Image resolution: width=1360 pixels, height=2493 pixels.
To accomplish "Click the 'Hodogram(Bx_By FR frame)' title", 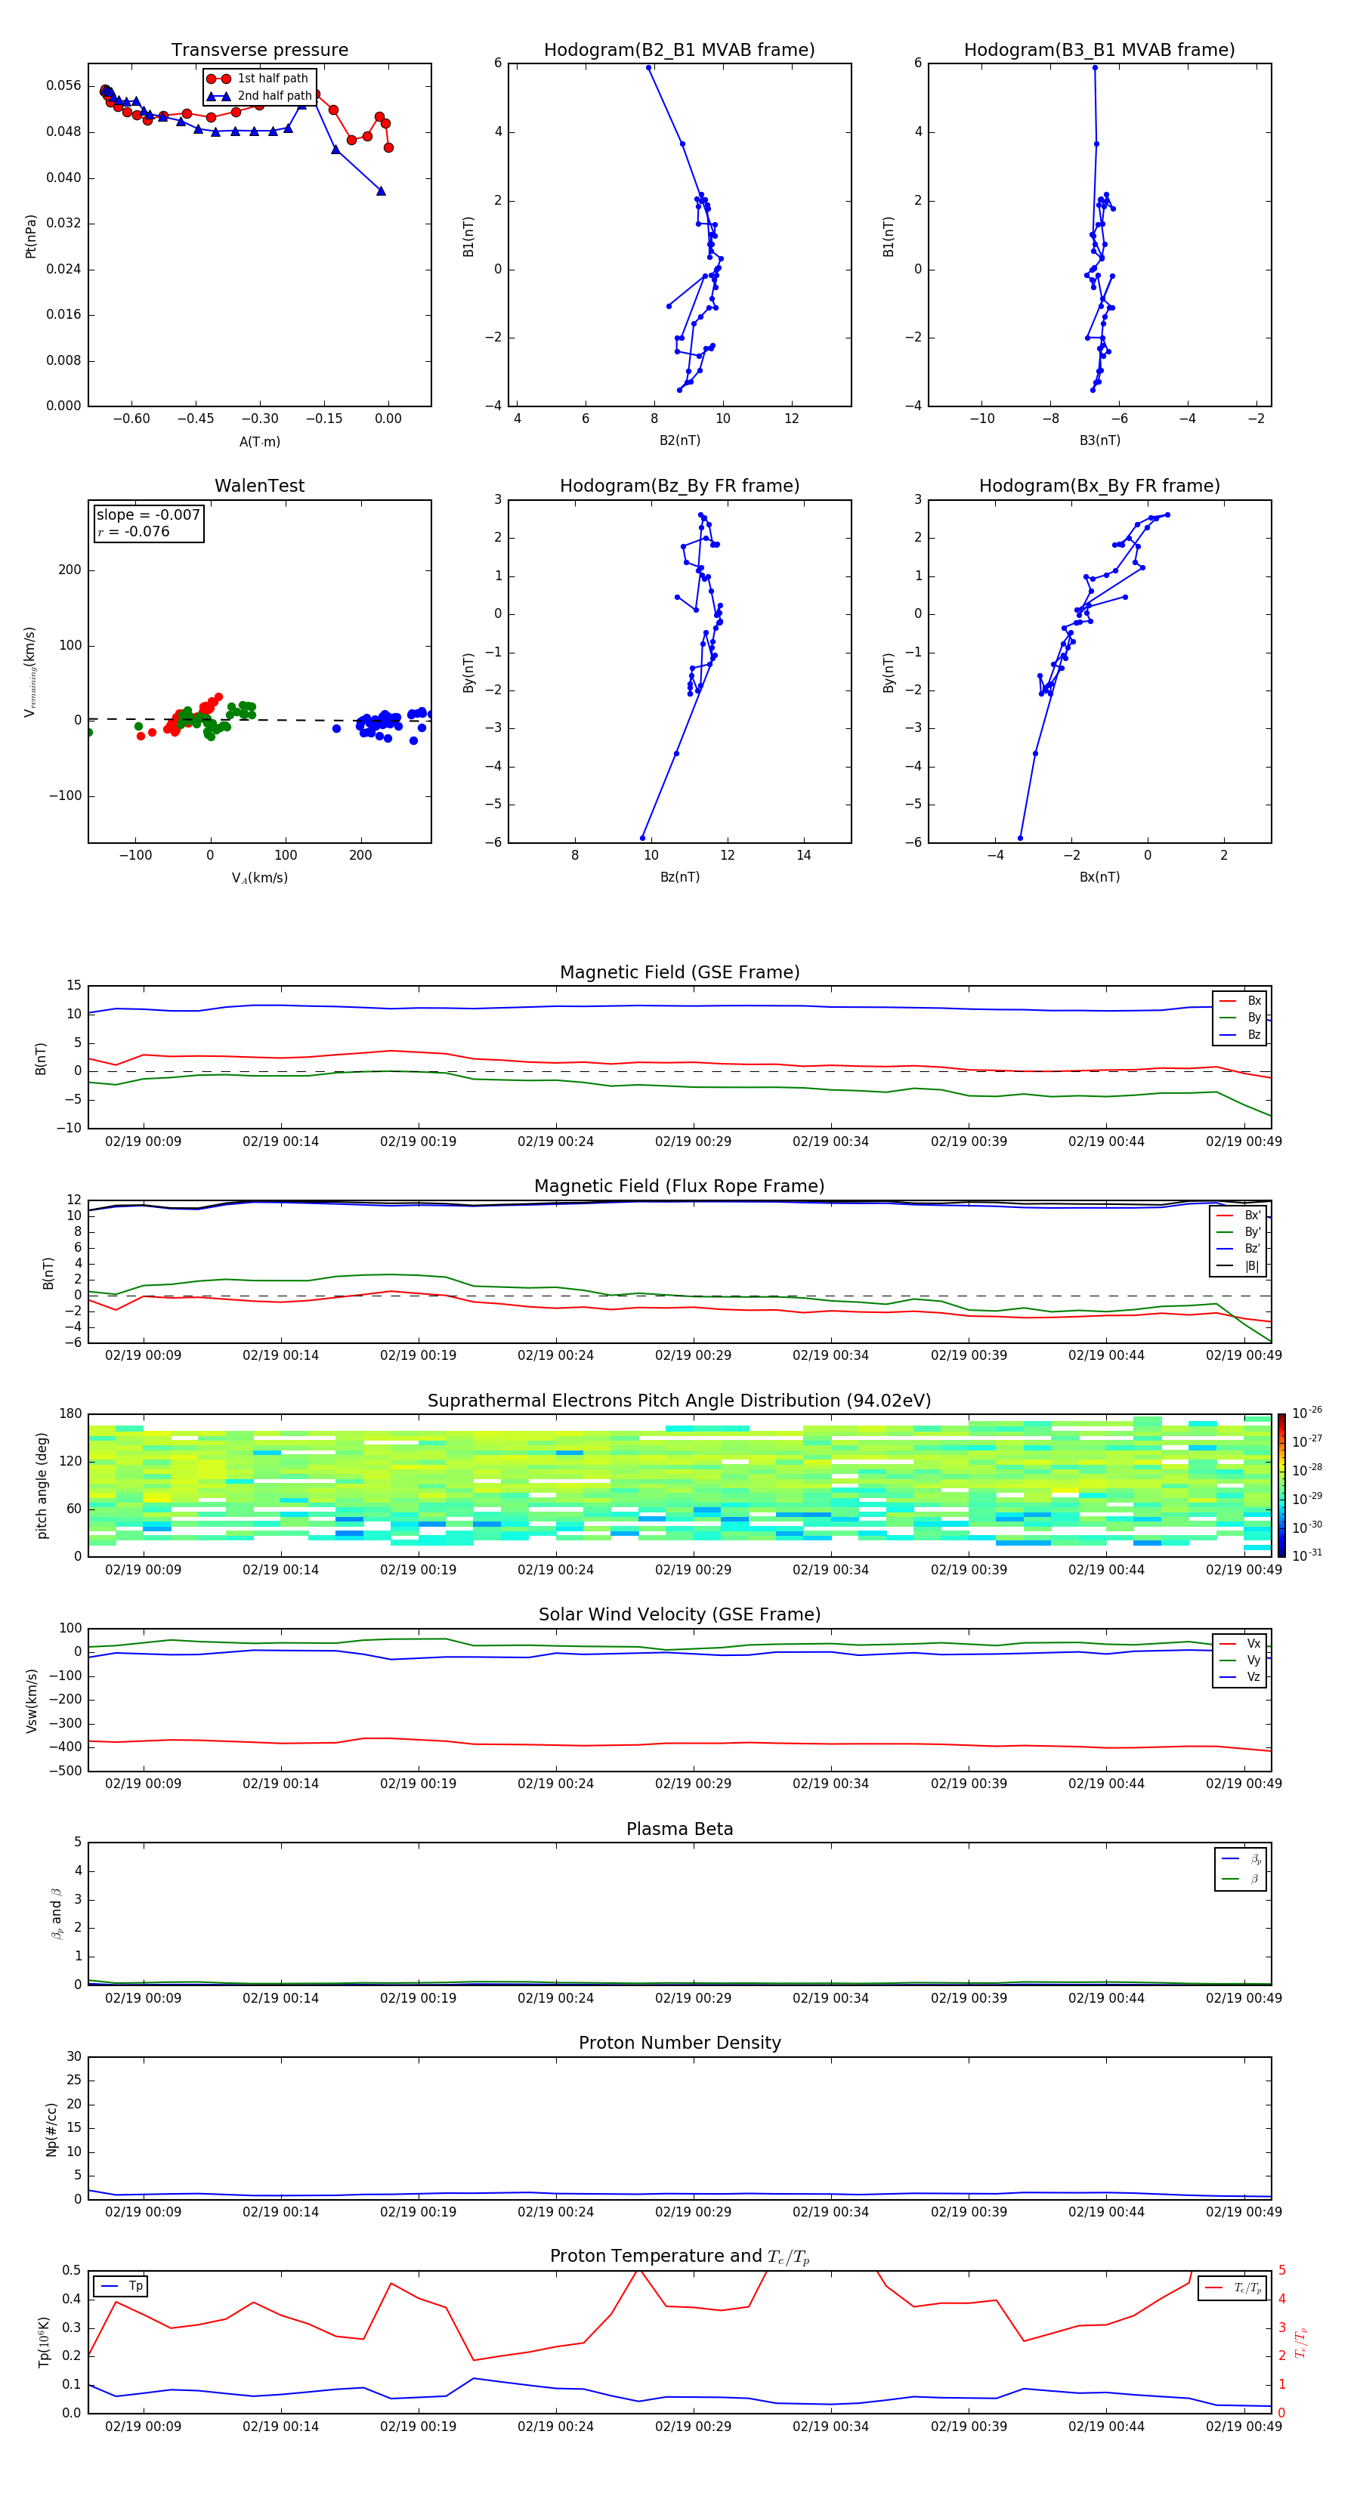I will pos(1099,486).
